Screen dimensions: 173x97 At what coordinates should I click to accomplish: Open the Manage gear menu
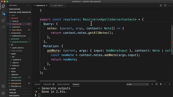click(3, 93)
